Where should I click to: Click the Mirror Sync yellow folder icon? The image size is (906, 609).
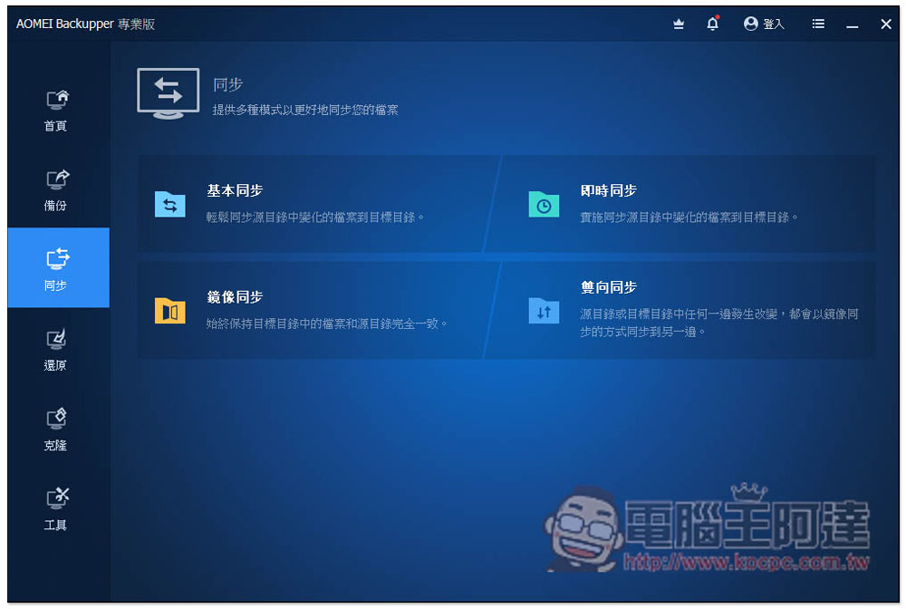click(169, 311)
